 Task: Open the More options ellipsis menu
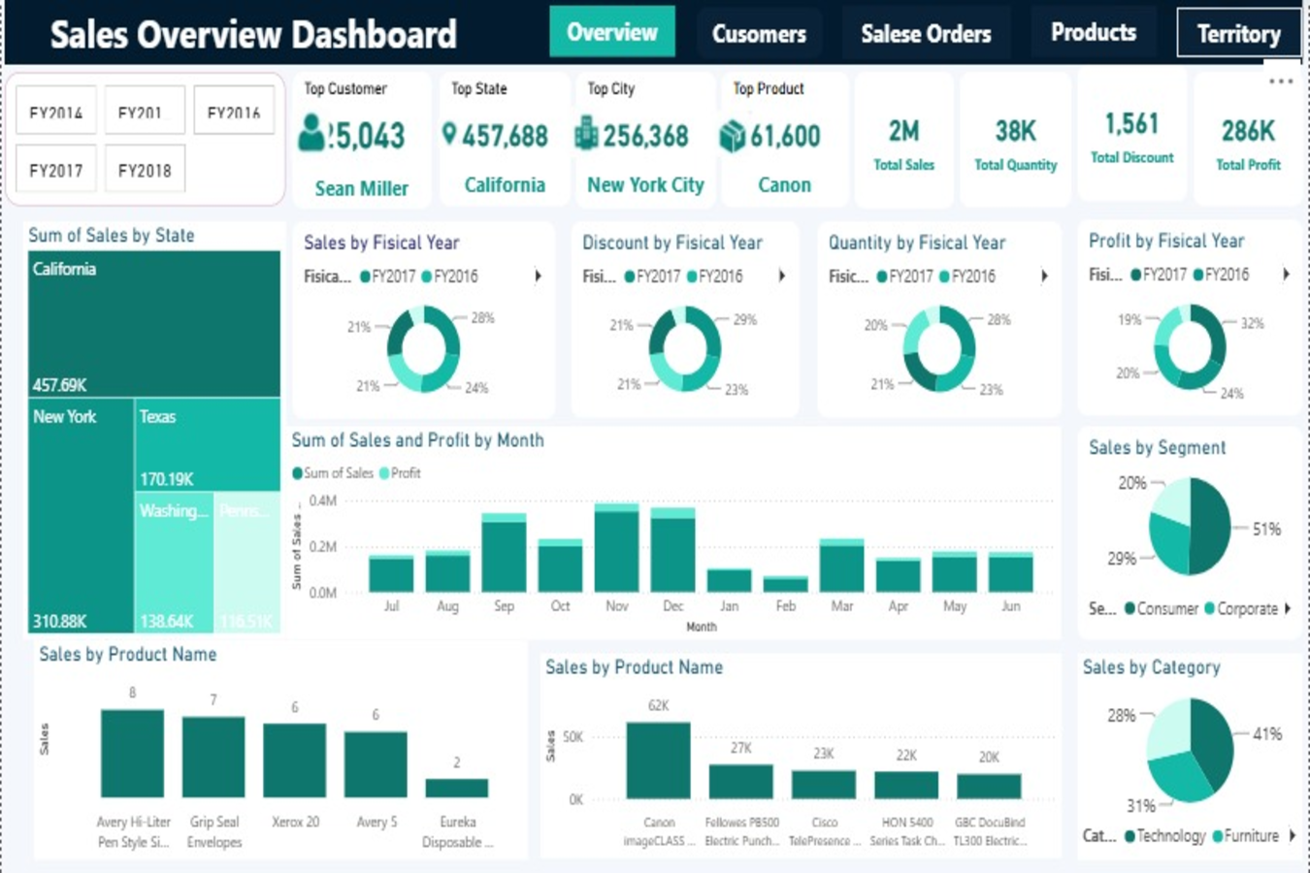pos(1281,81)
